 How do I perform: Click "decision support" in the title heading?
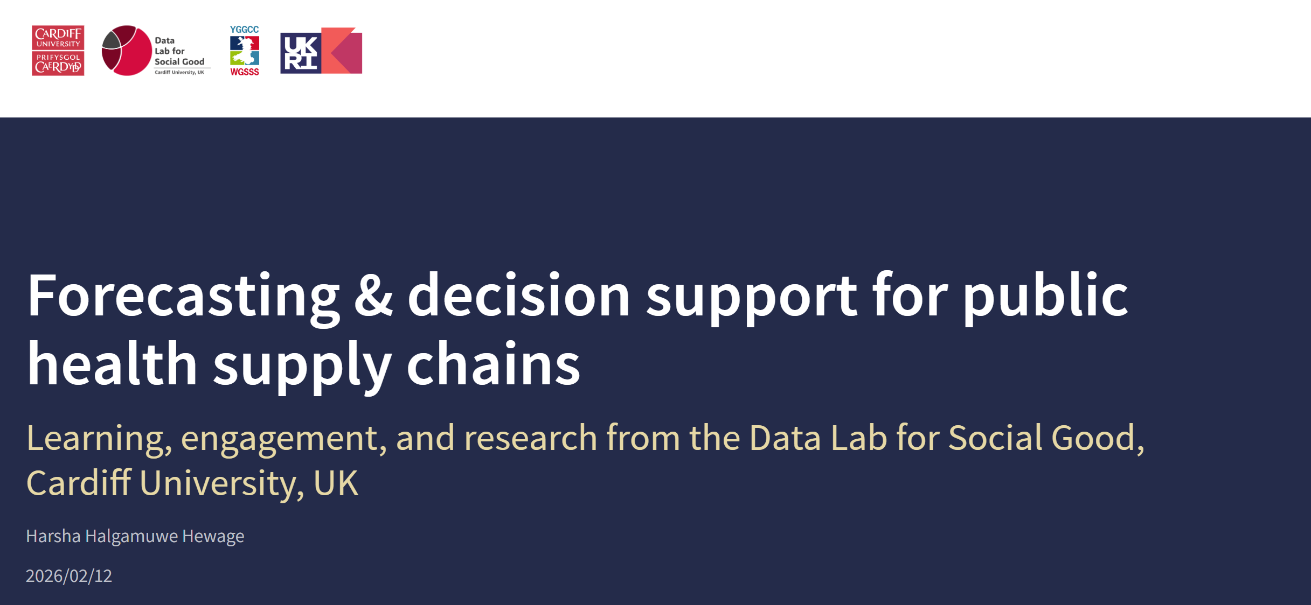coord(632,295)
